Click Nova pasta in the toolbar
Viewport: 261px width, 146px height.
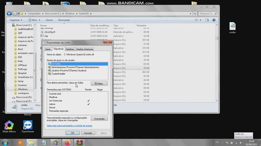64,20
